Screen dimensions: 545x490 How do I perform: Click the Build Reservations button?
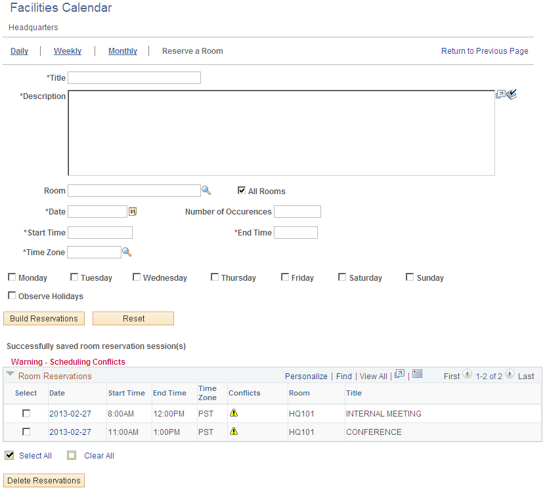(44, 318)
